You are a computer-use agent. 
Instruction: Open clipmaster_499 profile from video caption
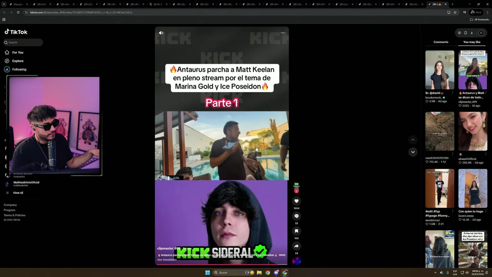tap(168, 249)
